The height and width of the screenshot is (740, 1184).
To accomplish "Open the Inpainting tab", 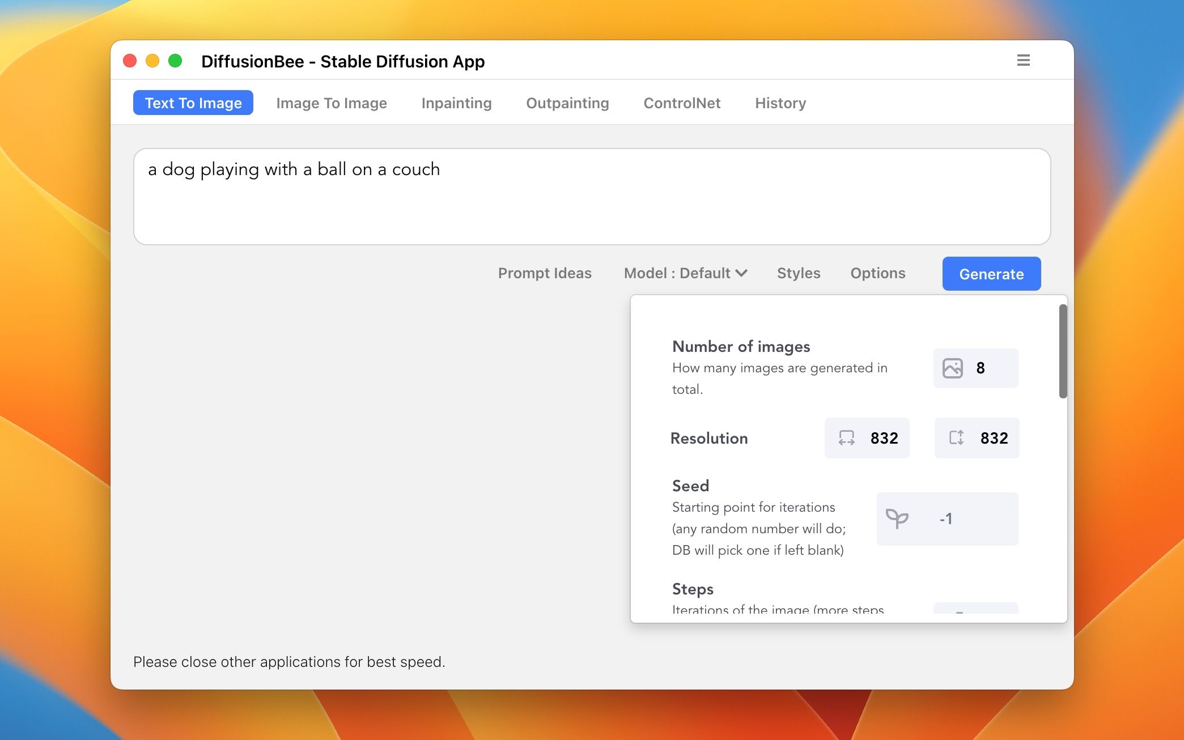I will pyautogui.click(x=456, y=103).
